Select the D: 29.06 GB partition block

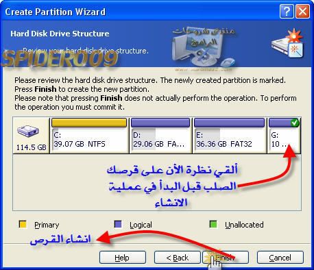(x=160, y=136)
